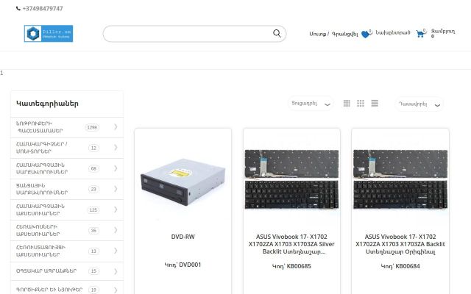The image size is (471, 294).
Task: Call phone number +37498479747
Action: click(43, 9)
